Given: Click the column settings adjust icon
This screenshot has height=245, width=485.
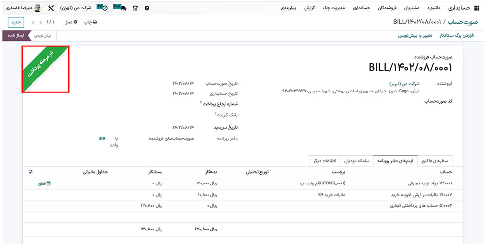Looking at the screenshot, I should [31, 171].
